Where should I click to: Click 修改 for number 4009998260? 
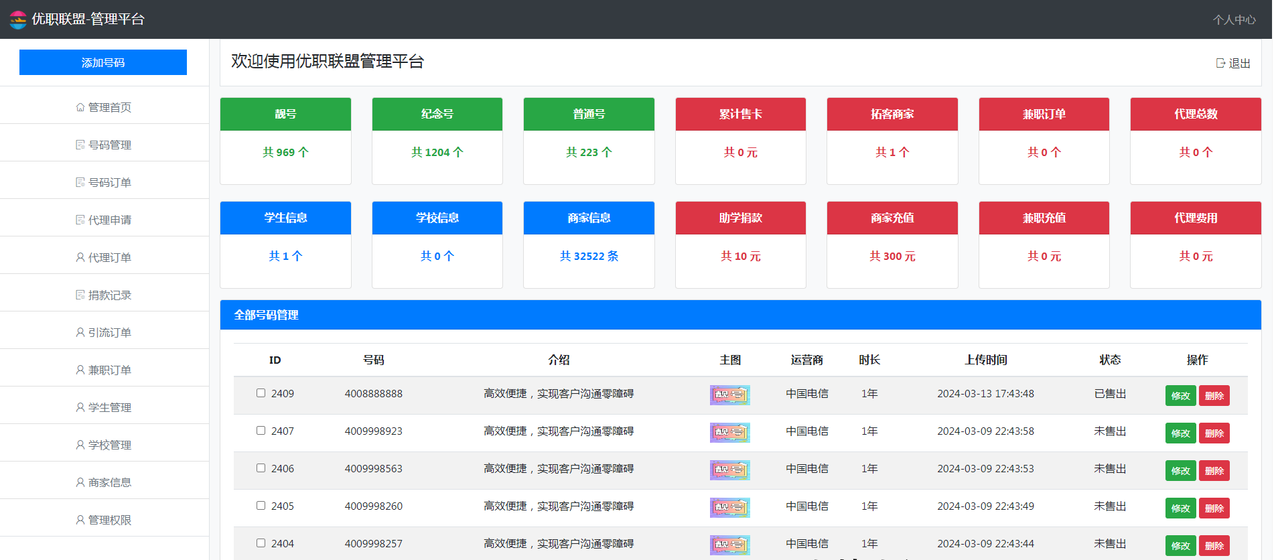(x=1180, y=508)
